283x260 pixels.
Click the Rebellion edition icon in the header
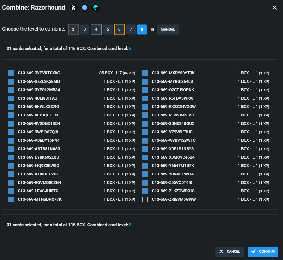(74, 8)
